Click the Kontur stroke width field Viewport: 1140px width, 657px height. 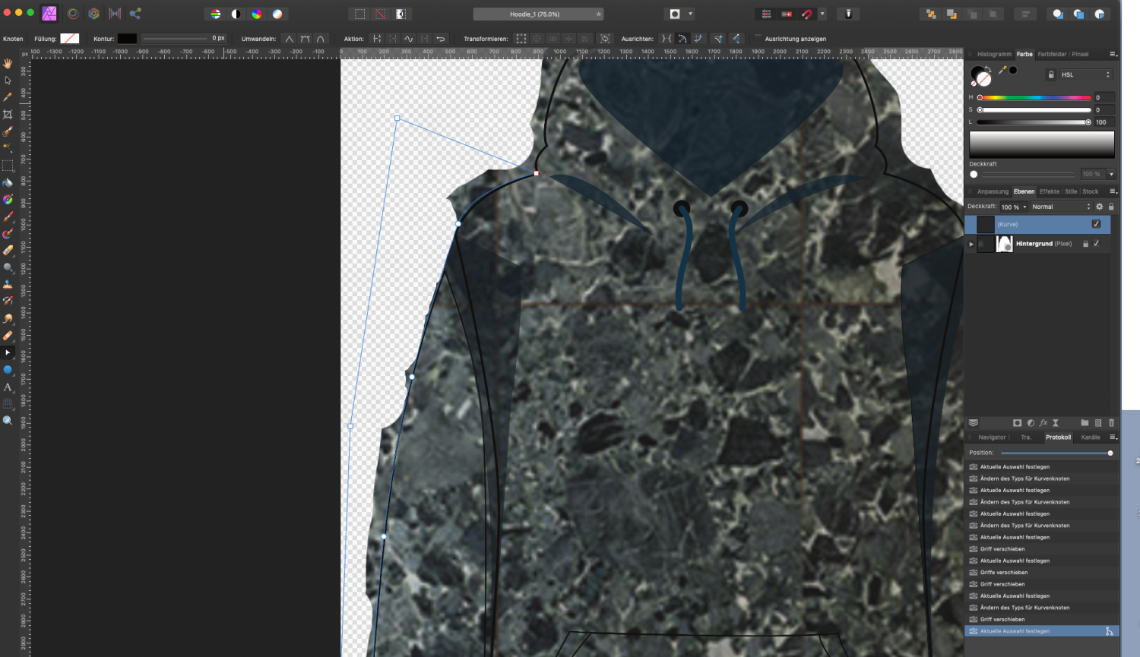click(217, 39)
